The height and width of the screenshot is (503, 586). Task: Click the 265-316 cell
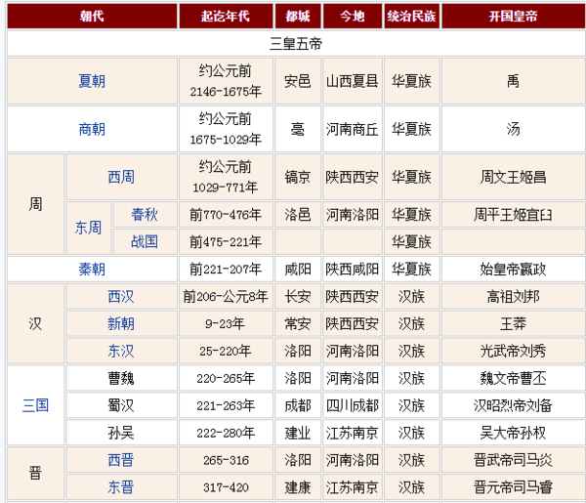(x=226, y=460)
